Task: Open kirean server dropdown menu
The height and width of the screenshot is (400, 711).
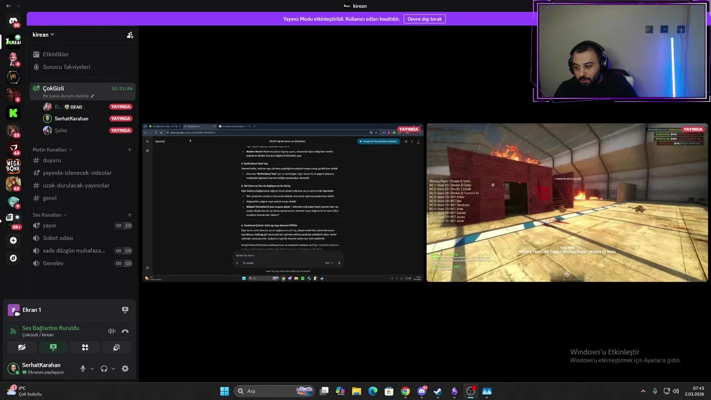Action: point(43,34)
